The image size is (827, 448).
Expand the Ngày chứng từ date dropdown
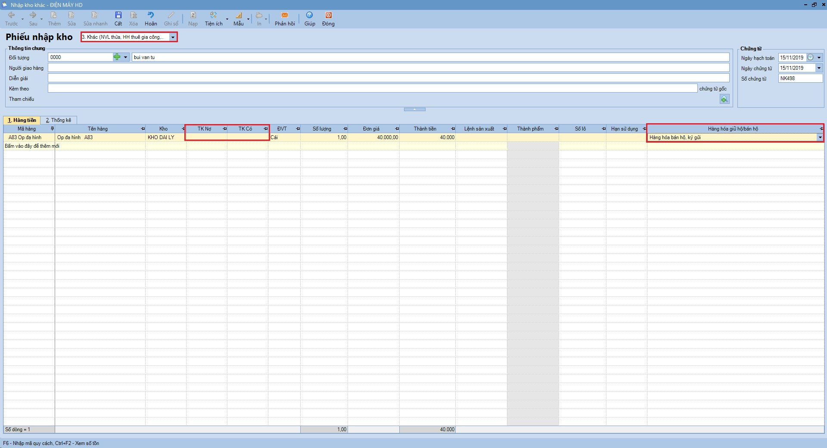(x=819, y=68)
